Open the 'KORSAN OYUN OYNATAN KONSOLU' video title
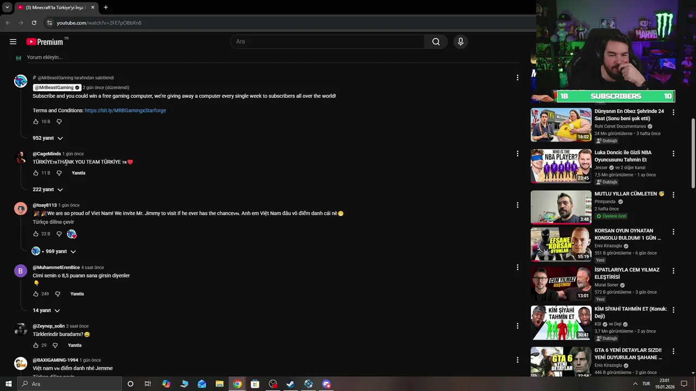The height and width of the screenshot is (391, 696). tap(627, 235)
